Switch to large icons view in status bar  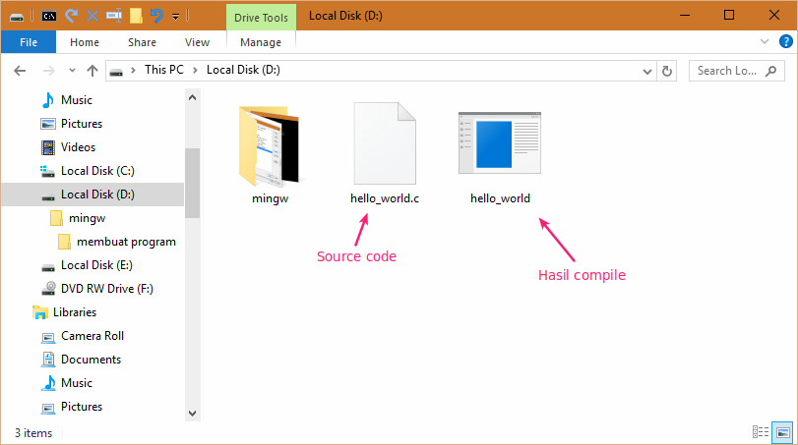click(x=782, y=432)
